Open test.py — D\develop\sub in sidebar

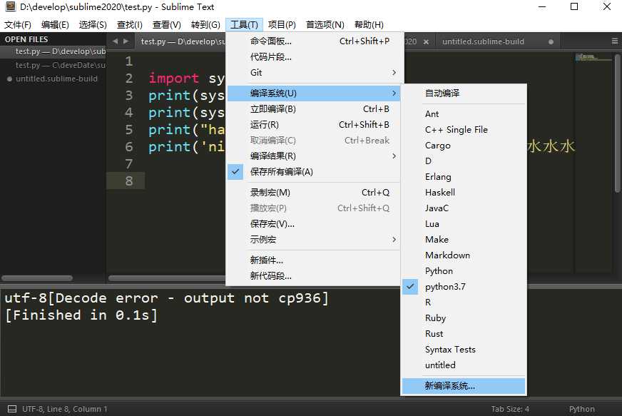coord(53,51)
